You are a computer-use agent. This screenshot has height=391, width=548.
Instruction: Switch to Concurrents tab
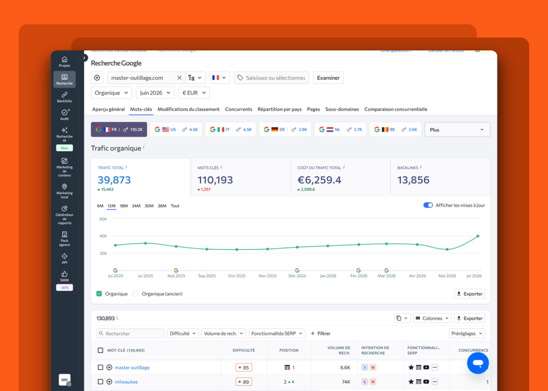click(239, 109)
